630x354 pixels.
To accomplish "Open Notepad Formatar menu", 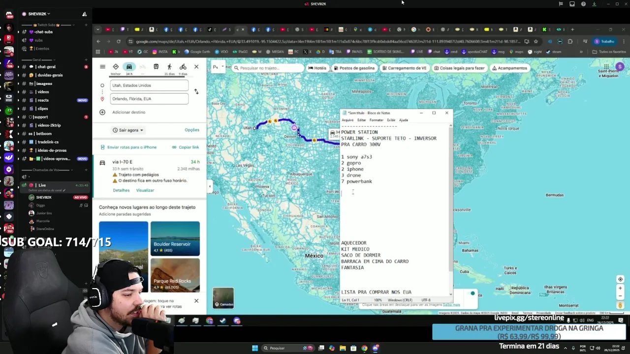I will coord(376,120).
